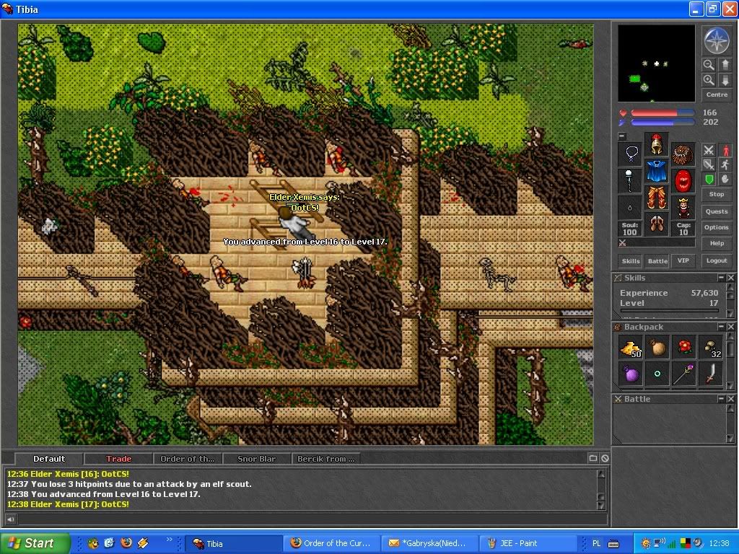Click the amulet necklace slot
Image resolution: width=739 pixels, height=554 pixels.
630,154
